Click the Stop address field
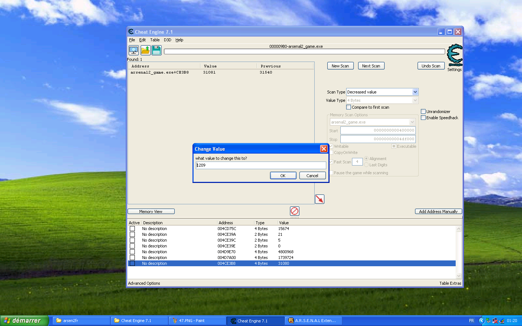This screenshot has height=326, width=522. pos(378,139)
